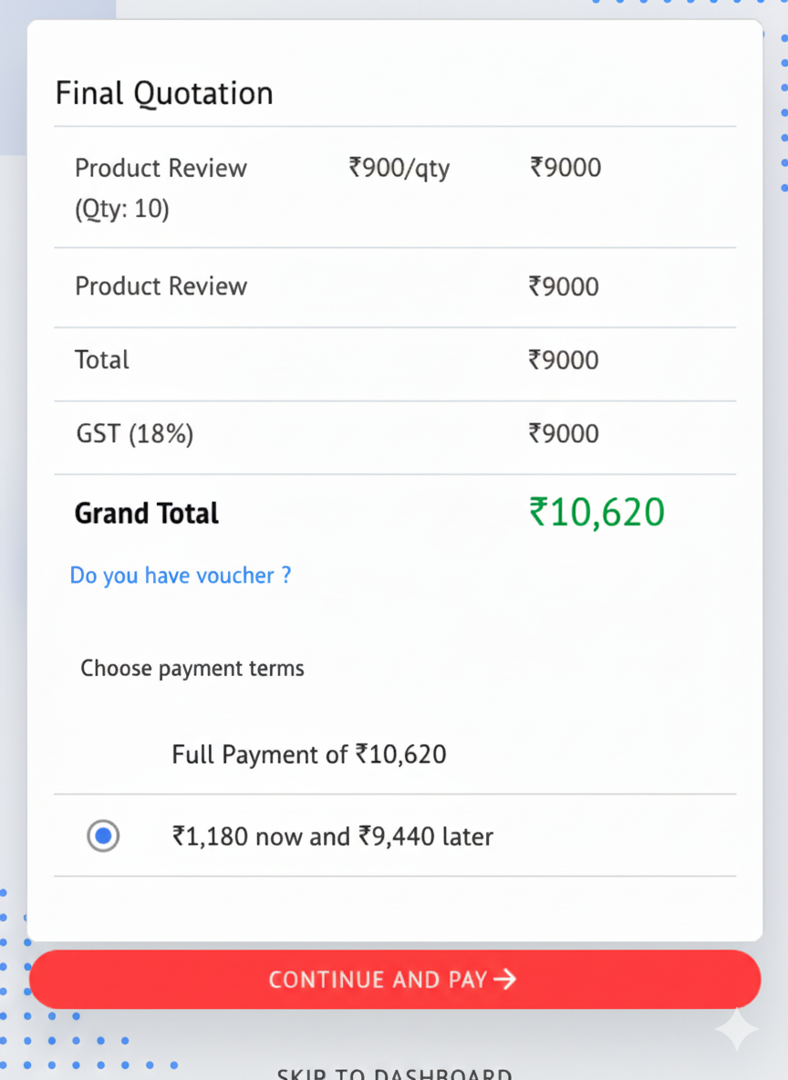Click the ₹9000 amount in GST row

click(564, 433)
